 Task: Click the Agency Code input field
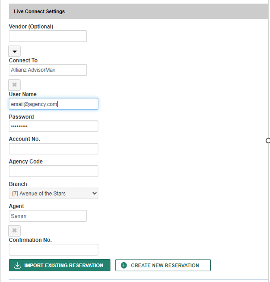(53, 171)
